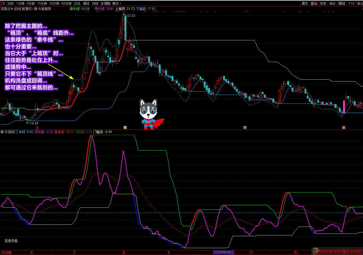The image size is (363, 255).
Task: Toggle 叠加 overlay mode
Action: pyautogui.click(x=314, y=3)
